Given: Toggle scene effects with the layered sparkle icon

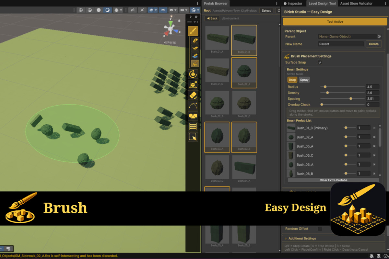Looking at the screenshot, I should [x=150, y=10].
